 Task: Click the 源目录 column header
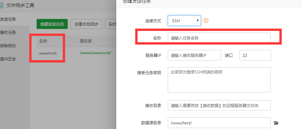85,41
